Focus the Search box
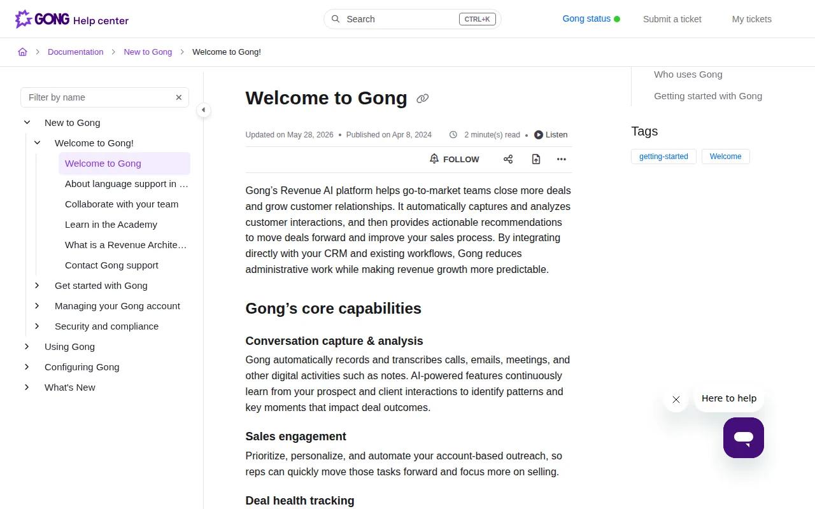 coord(413,19)
